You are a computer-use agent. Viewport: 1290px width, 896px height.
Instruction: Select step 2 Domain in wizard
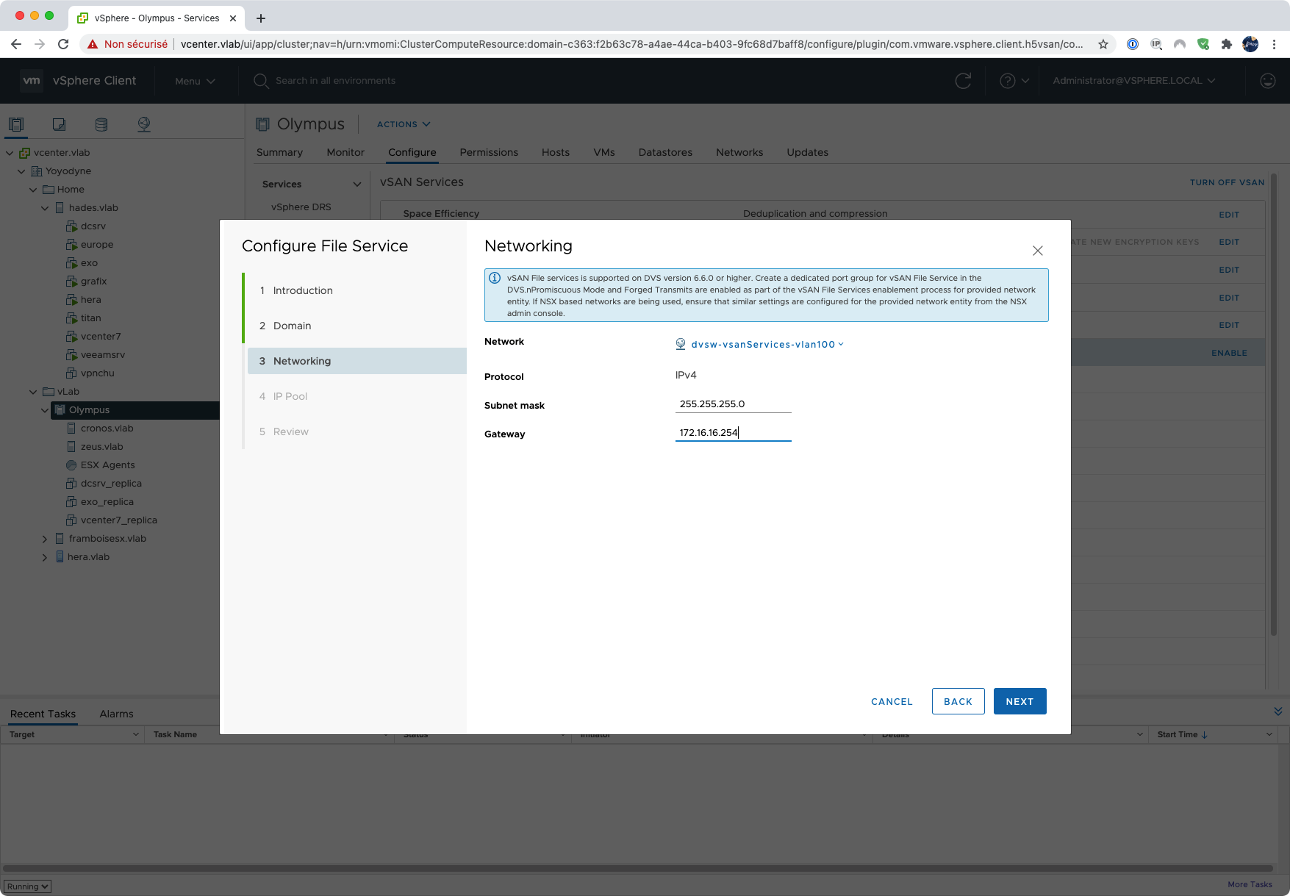[x=292, y=326]
